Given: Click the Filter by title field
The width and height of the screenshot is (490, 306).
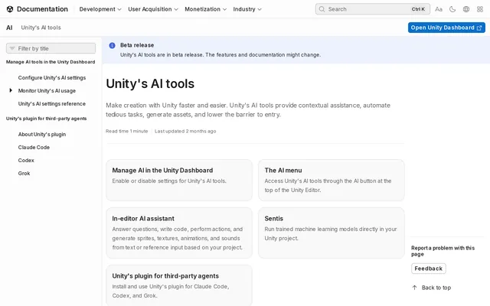Looking at the screenshot, I should (51, 48).
